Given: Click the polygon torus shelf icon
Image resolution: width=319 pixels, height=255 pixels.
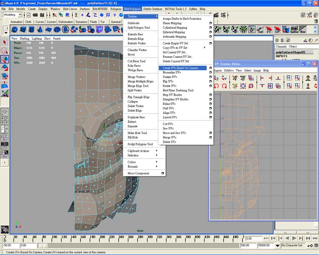Looking at the screenshot, I should point(57,30).
